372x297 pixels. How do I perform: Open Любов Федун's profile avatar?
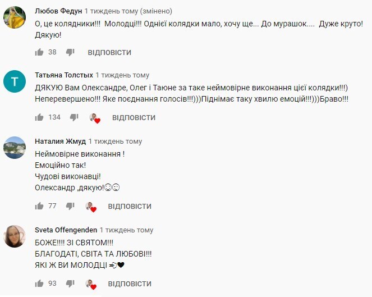(15, 19)
